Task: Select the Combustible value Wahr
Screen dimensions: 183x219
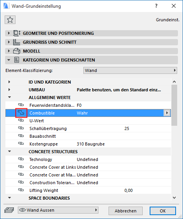Action: 82,113
